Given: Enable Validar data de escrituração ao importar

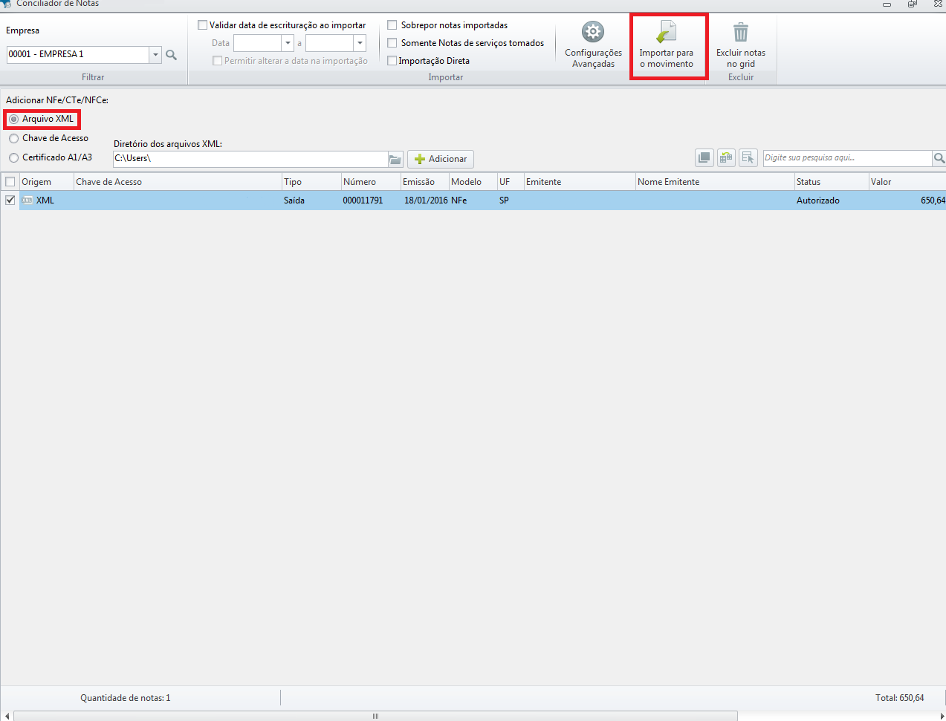Looking at the screenshot, I should coord(202,25).
